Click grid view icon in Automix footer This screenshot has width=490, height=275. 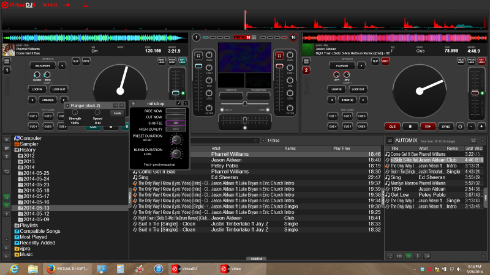(x=399, y=256)
